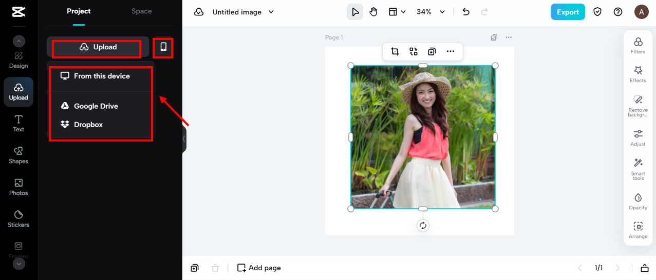Click the 1/1 page indicator
Viewport: 656px width, 280px height.
(598, 268)
